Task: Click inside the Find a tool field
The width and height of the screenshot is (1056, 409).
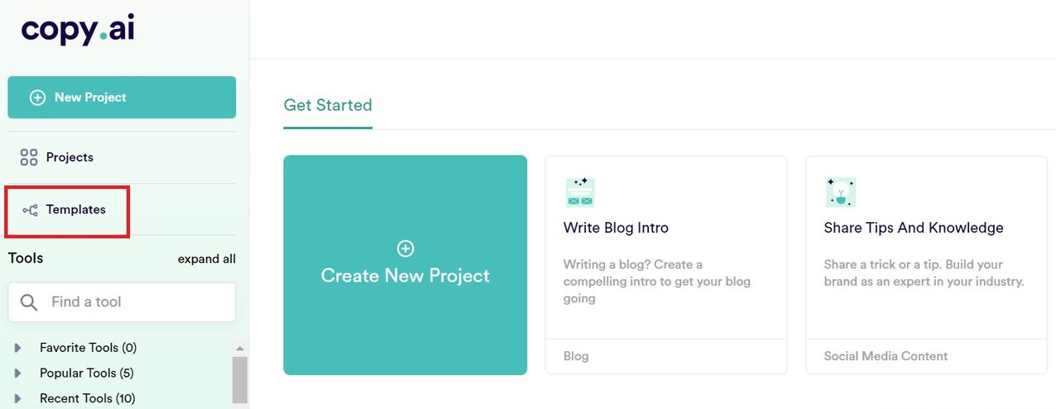Action: (122, 302)
